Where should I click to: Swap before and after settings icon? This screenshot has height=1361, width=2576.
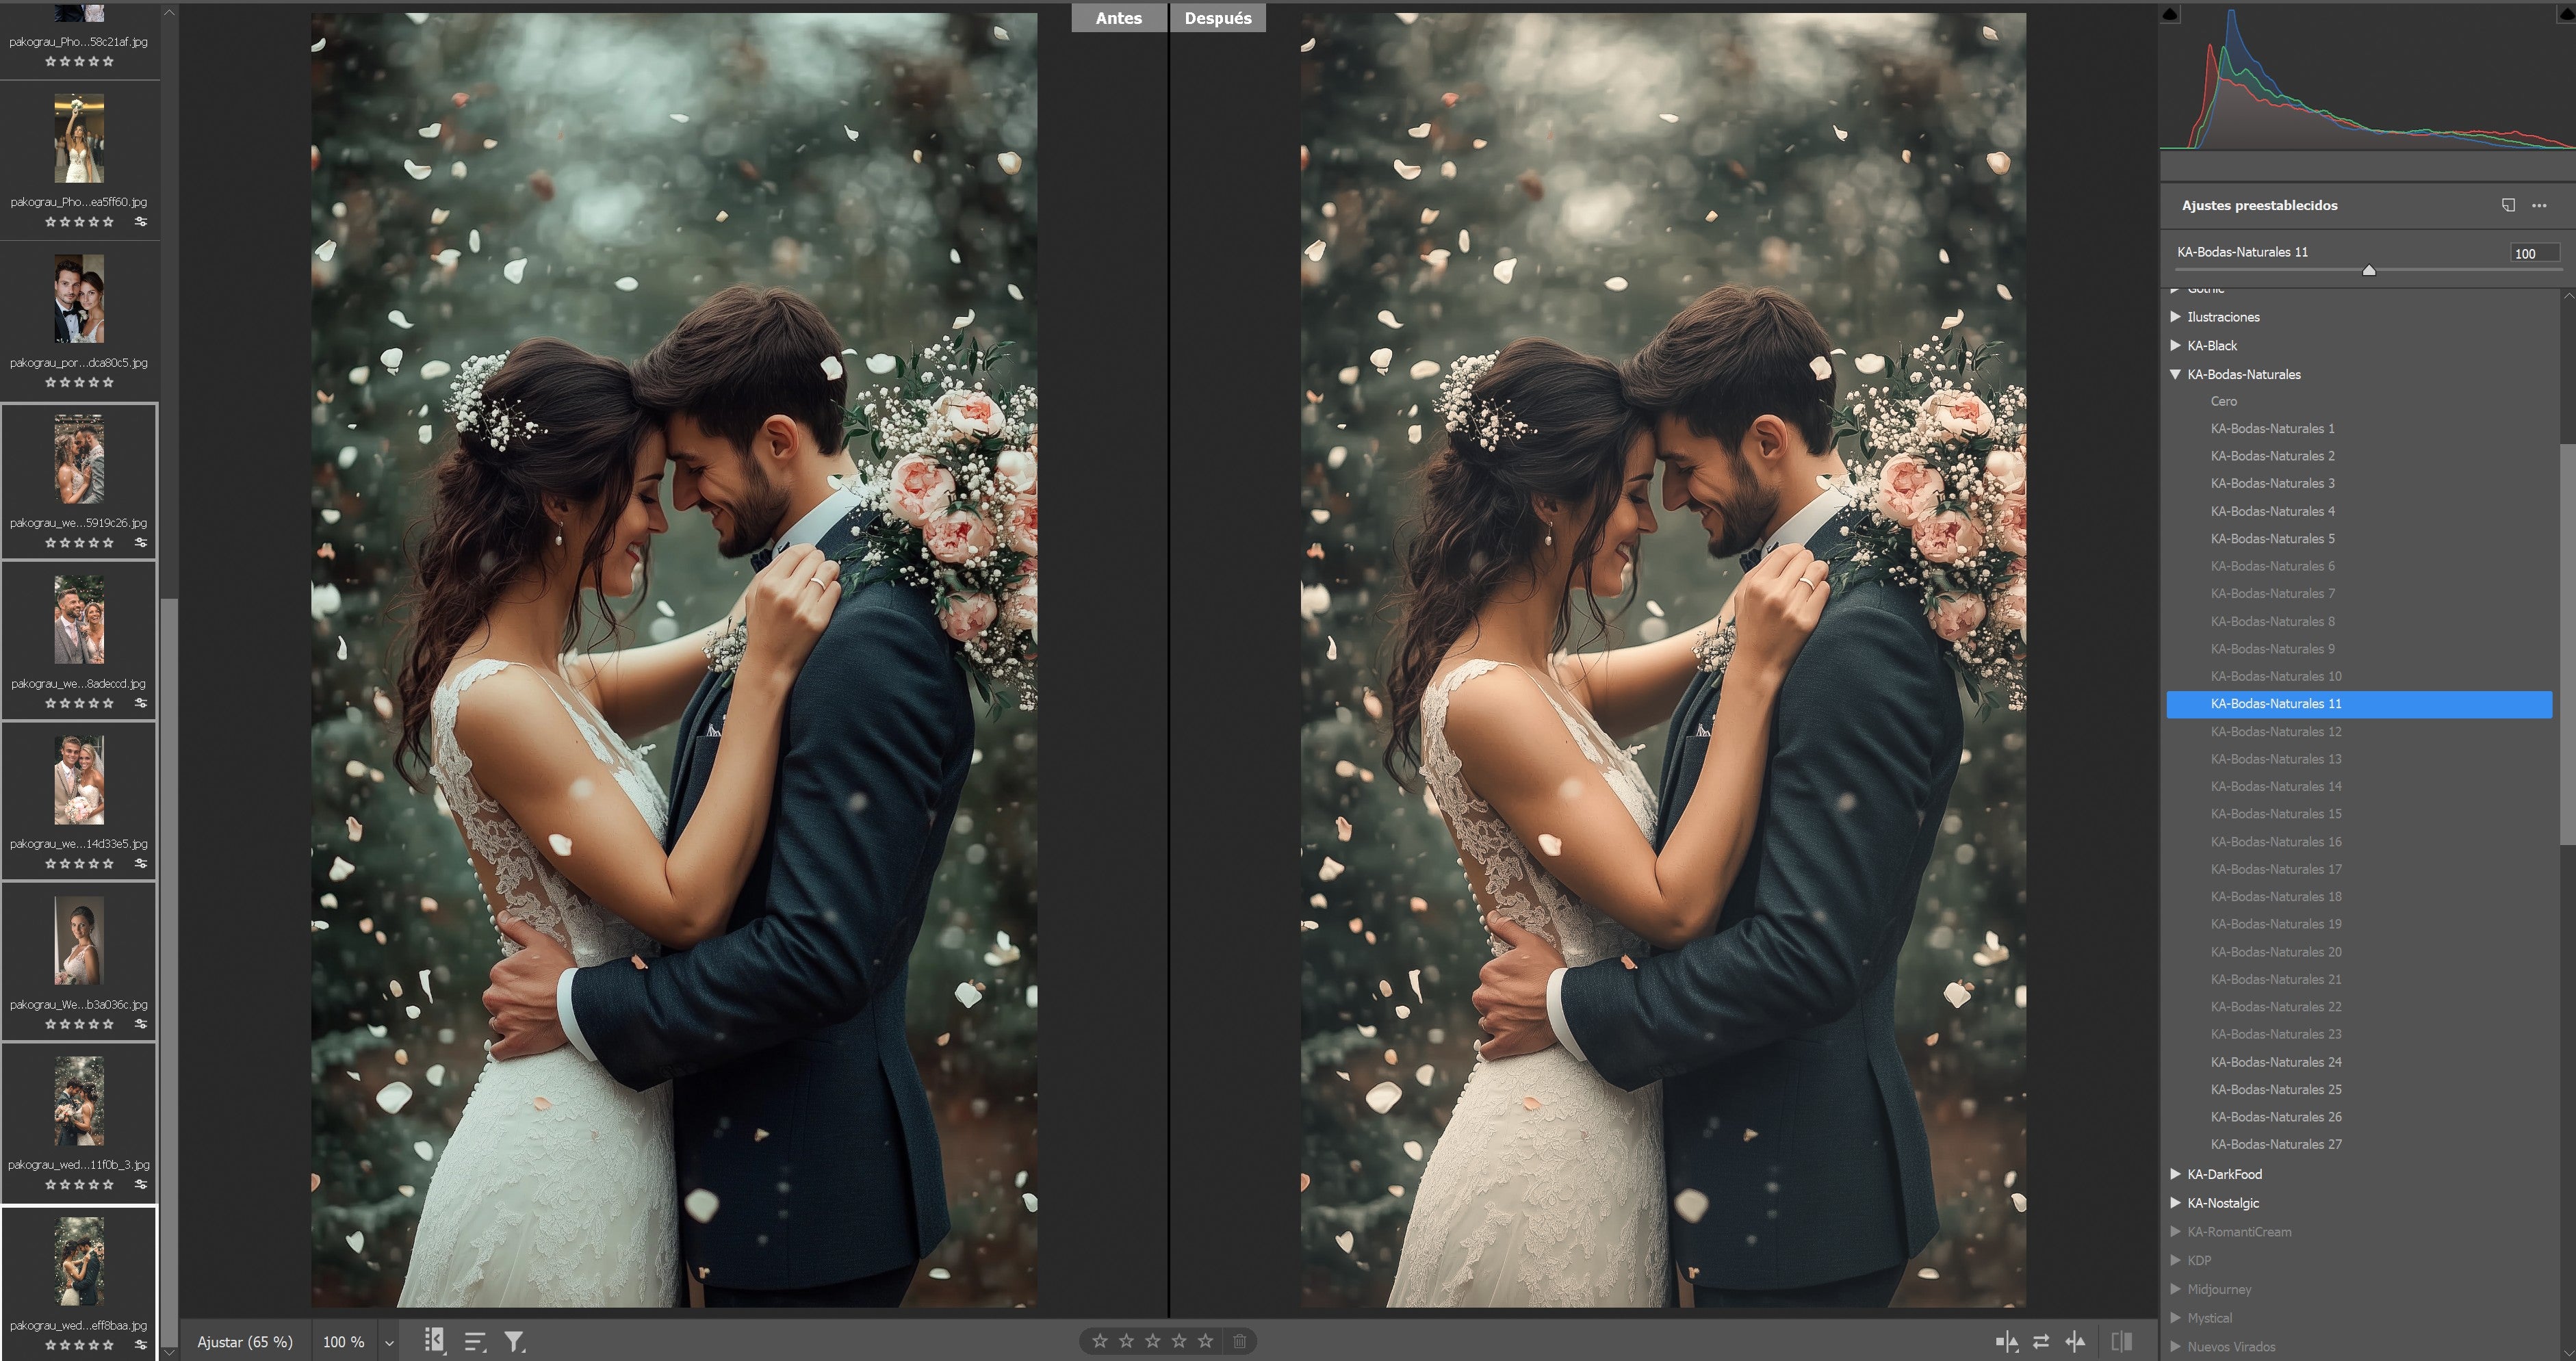point(2041,1342)
